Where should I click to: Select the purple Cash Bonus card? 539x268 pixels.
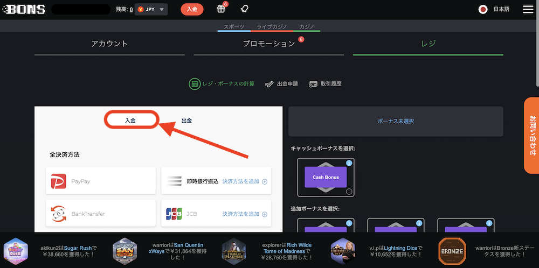pos(326,177)
